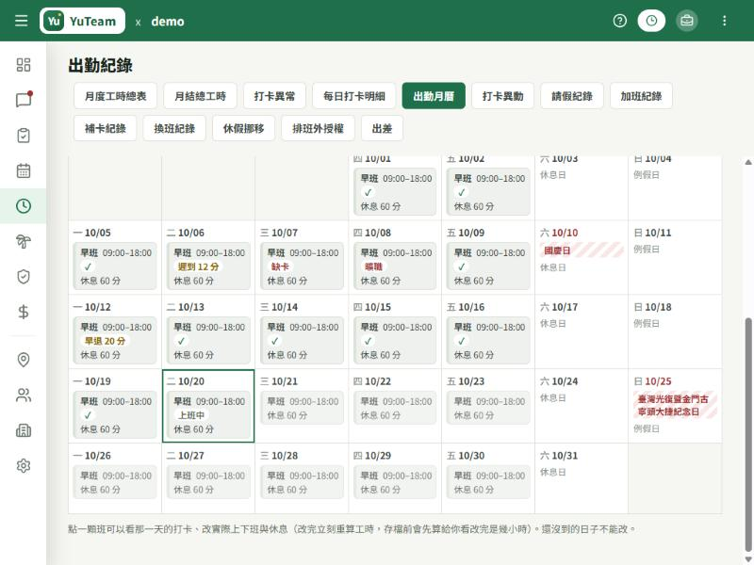Click the 臺灣光復 holiday label on 10/25

(x=675, y=405)
